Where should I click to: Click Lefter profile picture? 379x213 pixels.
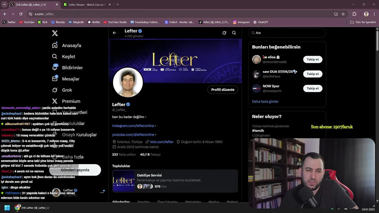click(128, 83)
